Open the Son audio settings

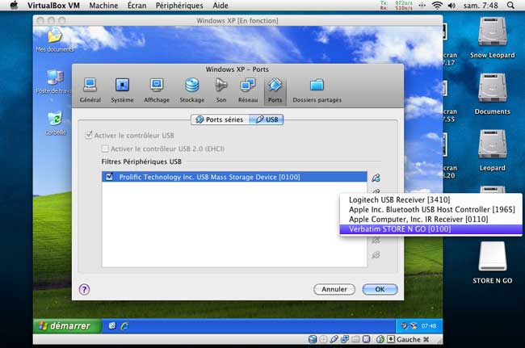click(x=220, y=90)
